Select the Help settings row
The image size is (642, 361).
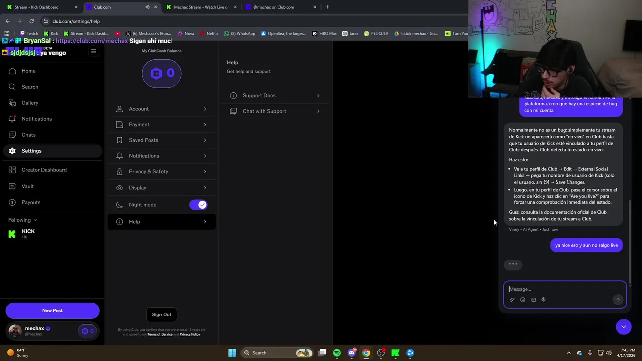tap(162, 222)
